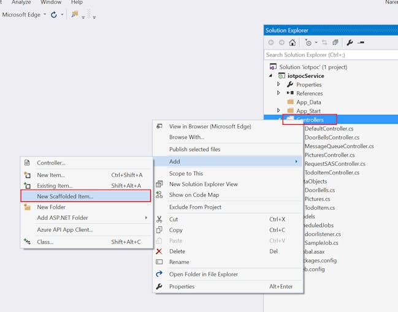Choose Existing Item... in the Add submenu

click(x=86, y=185)
